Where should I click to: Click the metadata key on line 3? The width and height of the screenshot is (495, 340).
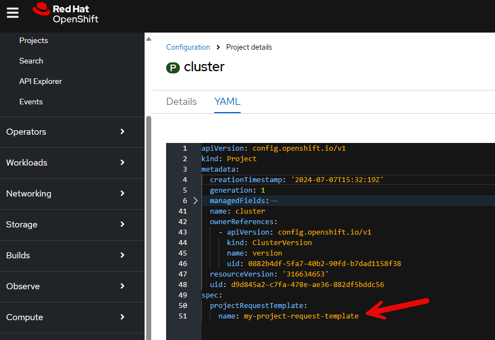point(218,169)
